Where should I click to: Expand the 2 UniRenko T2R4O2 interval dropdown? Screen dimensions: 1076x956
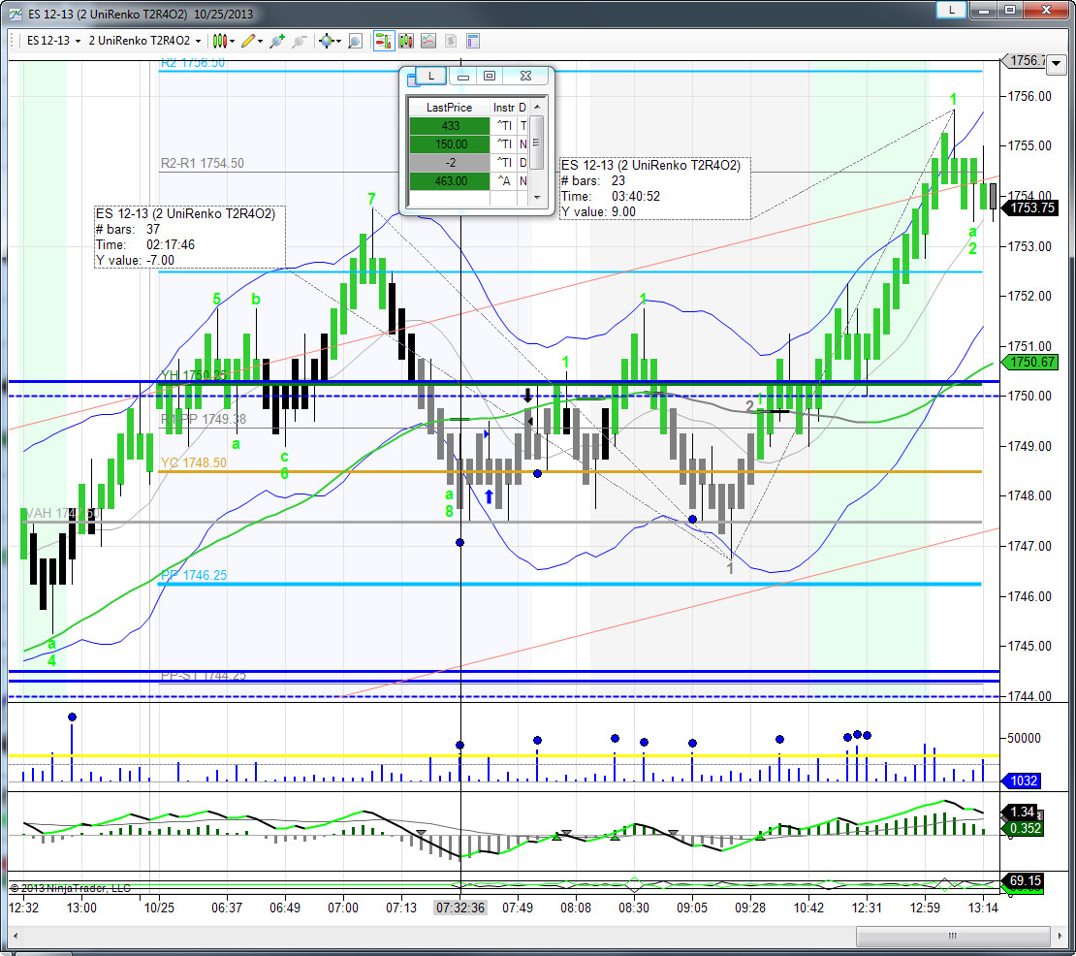[x=199, y=41]
